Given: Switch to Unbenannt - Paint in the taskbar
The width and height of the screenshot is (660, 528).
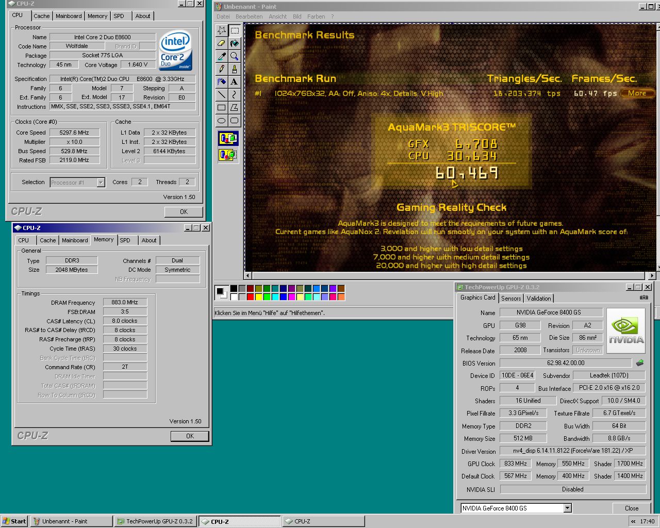Looking at the screenshot, I should click(71, 521).
